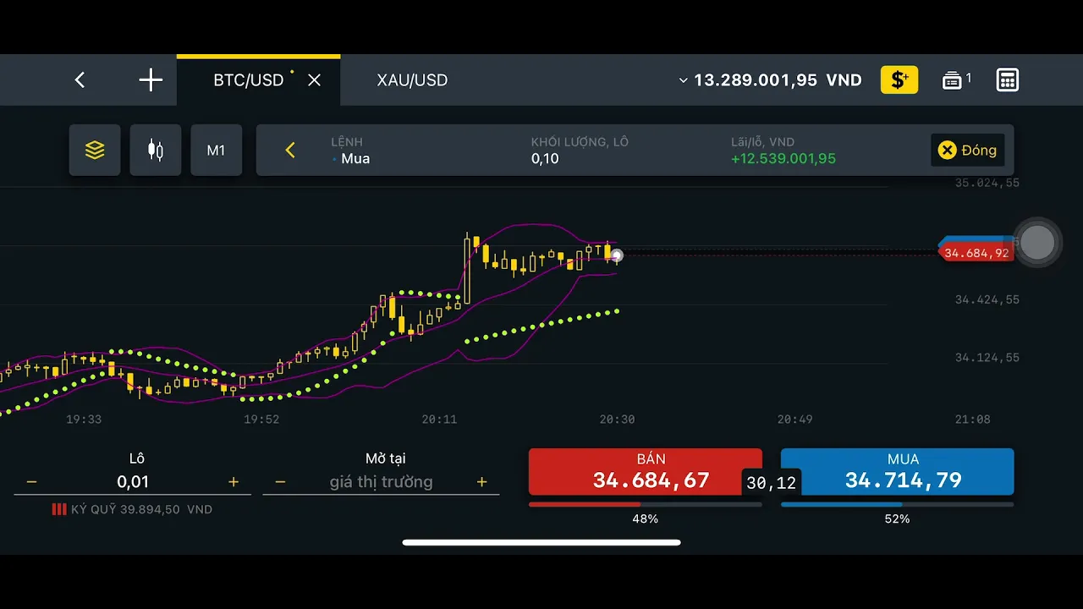This screenshot has height=609, width=1083.
Task: Close the BTC/USD tab
Action: tap(314, 80)
